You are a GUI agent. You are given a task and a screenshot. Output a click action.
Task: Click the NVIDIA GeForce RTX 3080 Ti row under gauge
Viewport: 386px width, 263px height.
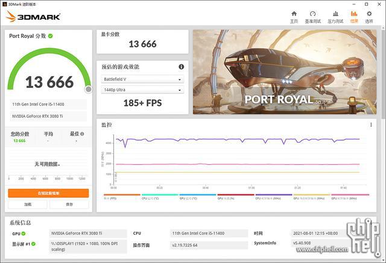(x=48, y=116)
